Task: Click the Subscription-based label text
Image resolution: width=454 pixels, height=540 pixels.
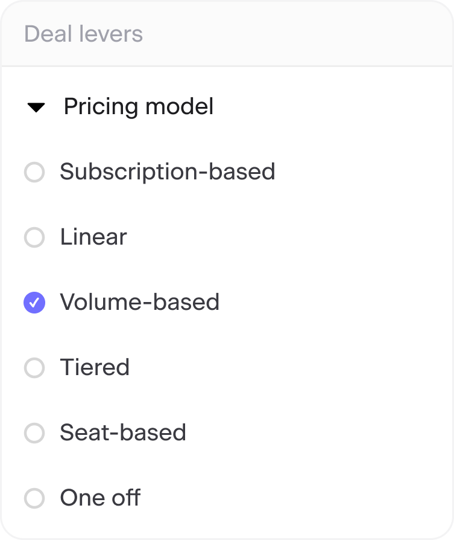Action: pos(168,172)
